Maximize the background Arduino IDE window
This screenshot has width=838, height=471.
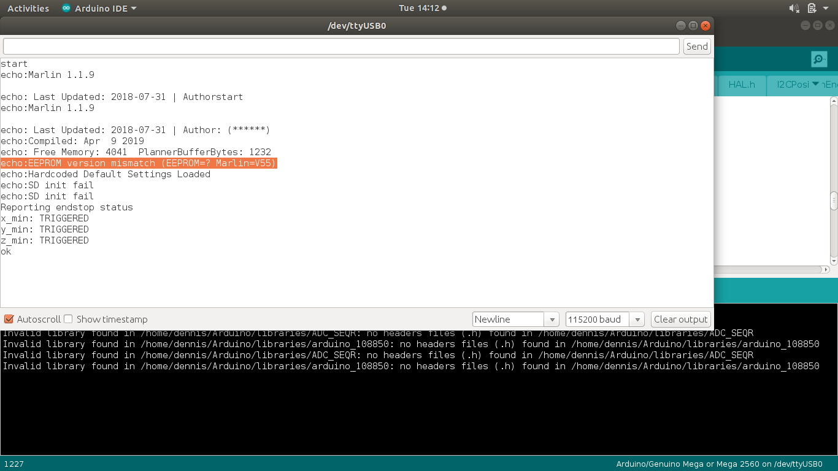pyautogui.click(x=818, y=26)
